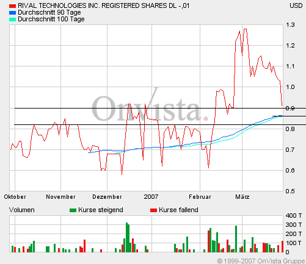Click the 'Dezember' axis label

107,197
